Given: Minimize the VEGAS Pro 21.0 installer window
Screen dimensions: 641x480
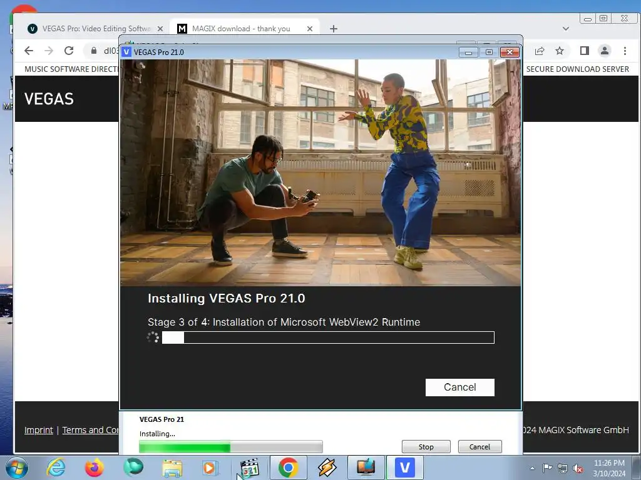Looking at the screenshot, I should pos(468,52).
